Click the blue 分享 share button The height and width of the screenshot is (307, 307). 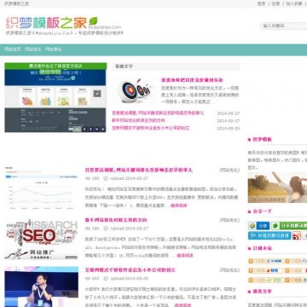(x=258, y=226)
